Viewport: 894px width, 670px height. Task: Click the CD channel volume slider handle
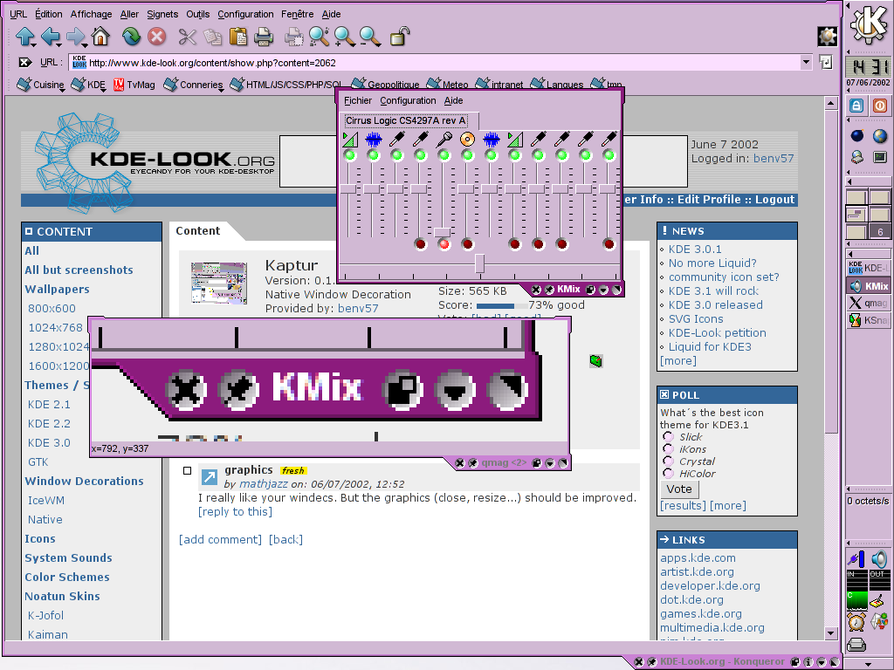pyautogui.click(x=467, y=188)
